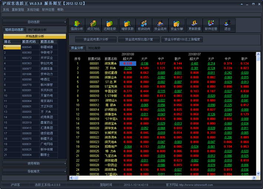Viewport: 263px width, 189px height.
Task: Click stock code 000029 in fund table
Action: tap(94, 170)
